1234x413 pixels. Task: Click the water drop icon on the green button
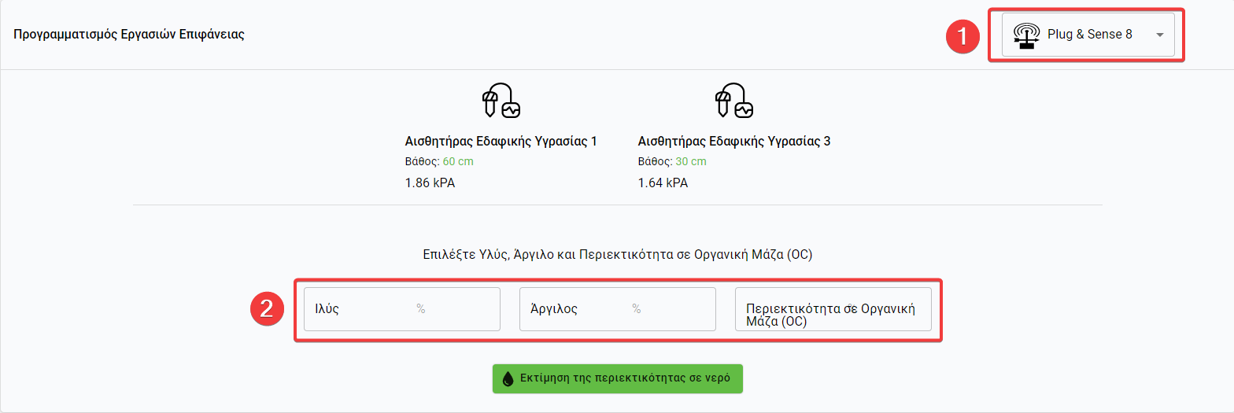(x=508, y=378)
